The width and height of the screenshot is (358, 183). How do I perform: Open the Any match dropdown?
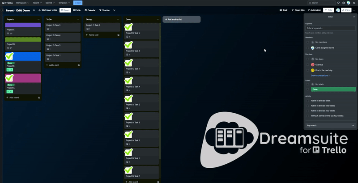tap(330, 125)
